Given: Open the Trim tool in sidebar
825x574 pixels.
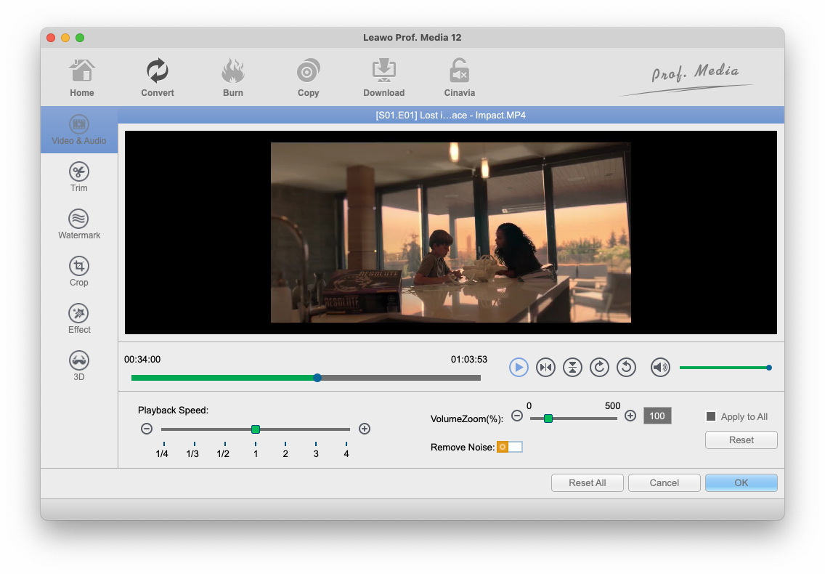Looking at the screenshot, I should 78,177.
